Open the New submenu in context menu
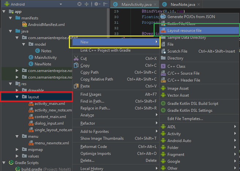Image resolution: width=240 pixels, height=171 pixels. (116, 42)
